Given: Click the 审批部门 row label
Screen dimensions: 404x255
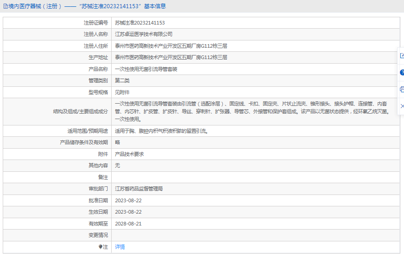Looking at the screenshot, I should [x=98, y=189].
